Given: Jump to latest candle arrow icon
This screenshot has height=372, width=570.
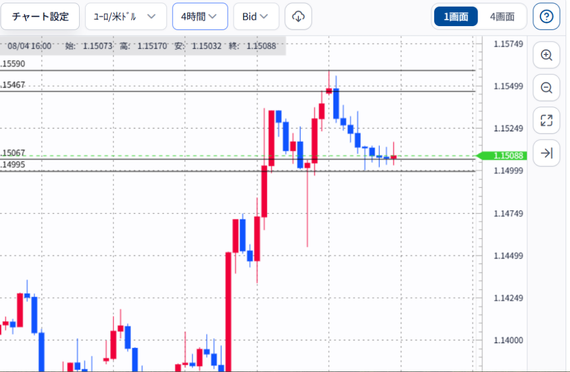Looking at the screenshot, I should [547, 153].
